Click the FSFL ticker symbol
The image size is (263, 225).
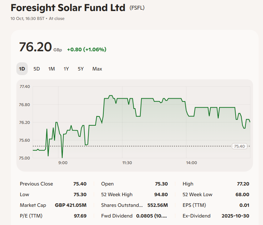(137, 8)
